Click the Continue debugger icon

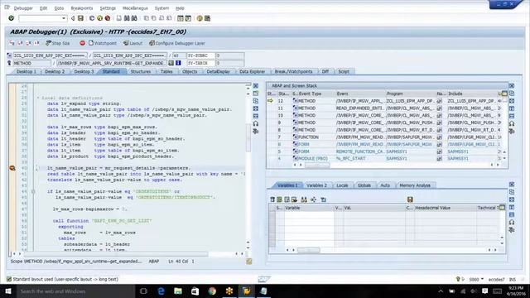click(36, 43)
